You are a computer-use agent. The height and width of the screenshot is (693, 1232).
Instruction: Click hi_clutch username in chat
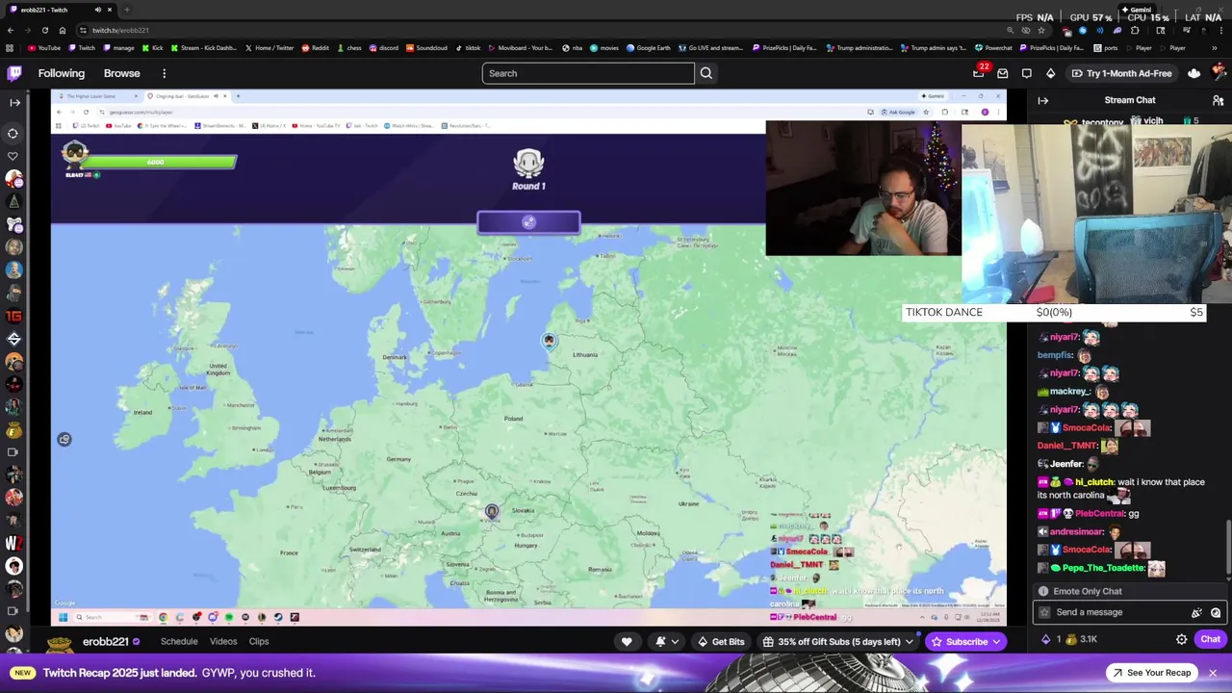pyautogui.click(x=1094, y=482)
